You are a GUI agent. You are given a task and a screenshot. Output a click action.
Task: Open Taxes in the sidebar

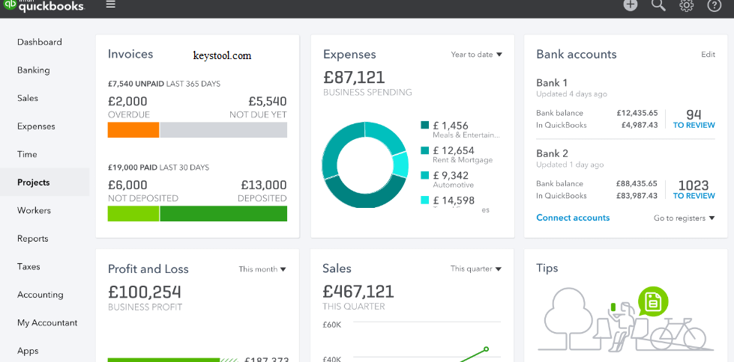tap(28, 266)
